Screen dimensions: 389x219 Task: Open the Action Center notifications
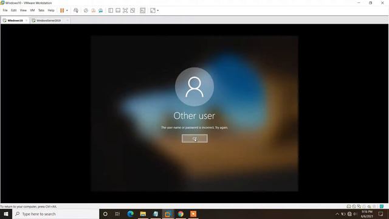coord(381,214)
